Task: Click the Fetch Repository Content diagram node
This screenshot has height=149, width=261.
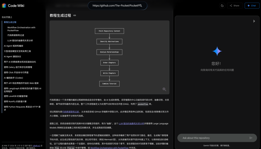Action: (109, 31)
